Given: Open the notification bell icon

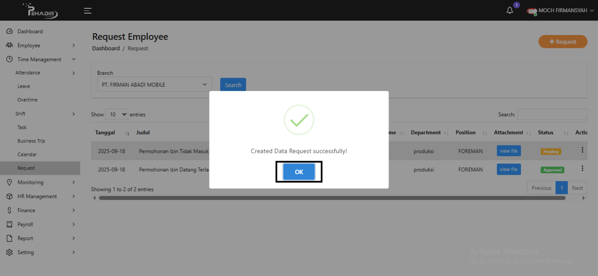Looking at the screenshot, I should pyautogui.click(x=510, y=10).
